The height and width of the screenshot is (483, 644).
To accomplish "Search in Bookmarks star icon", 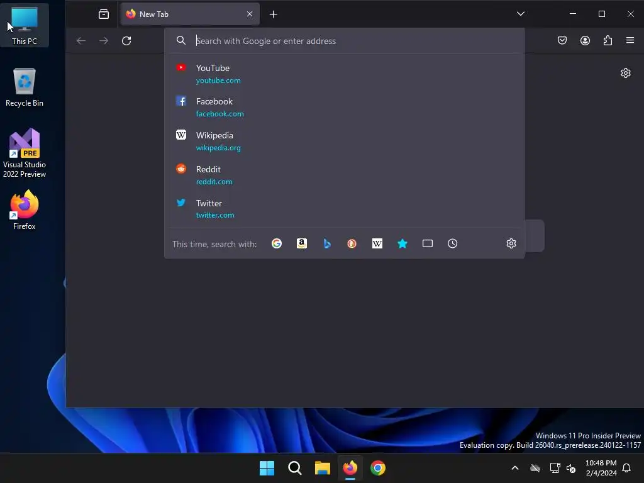I will coord(402,243).
